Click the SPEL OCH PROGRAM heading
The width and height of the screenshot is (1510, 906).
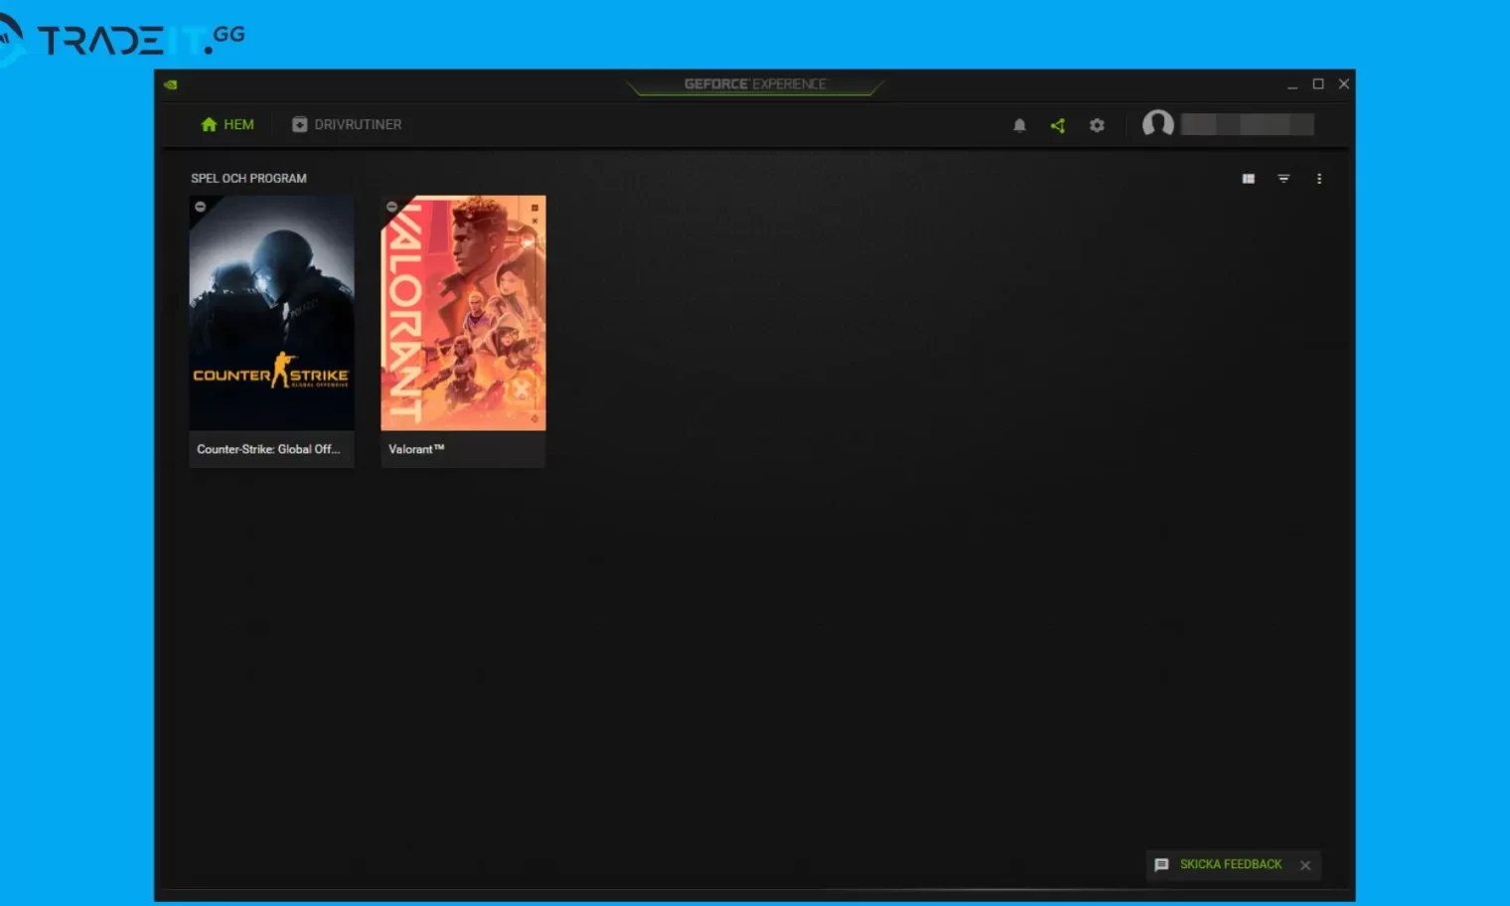[248, 179]
